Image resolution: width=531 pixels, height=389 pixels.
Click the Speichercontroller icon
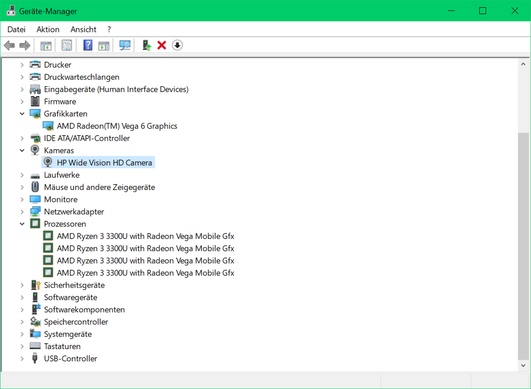pos(35,321)
